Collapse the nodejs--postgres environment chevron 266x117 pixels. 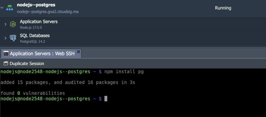pyautogui.click(x=2, y=8)
